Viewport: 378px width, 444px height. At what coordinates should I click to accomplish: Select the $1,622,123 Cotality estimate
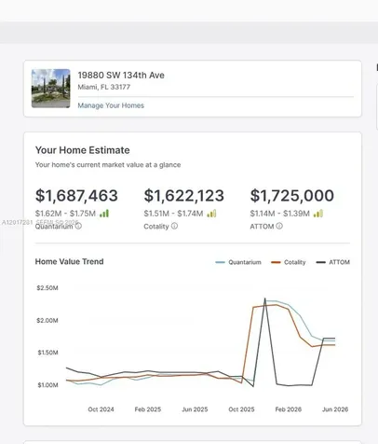(x=184, y=196)
